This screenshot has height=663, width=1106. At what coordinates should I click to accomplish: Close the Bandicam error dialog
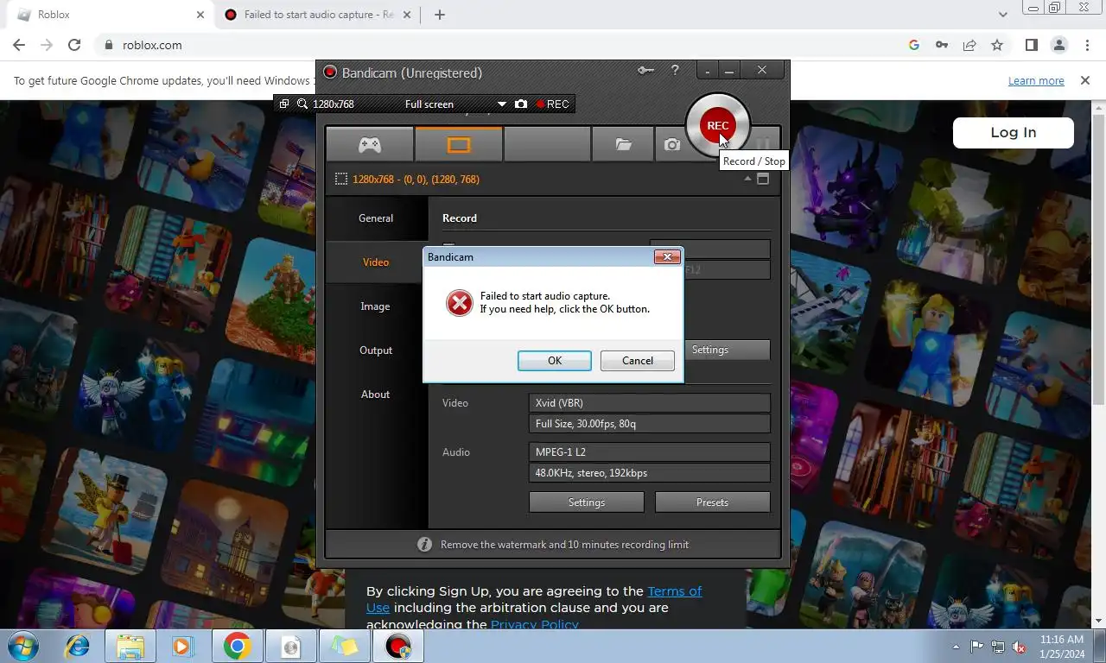point(666,256)
